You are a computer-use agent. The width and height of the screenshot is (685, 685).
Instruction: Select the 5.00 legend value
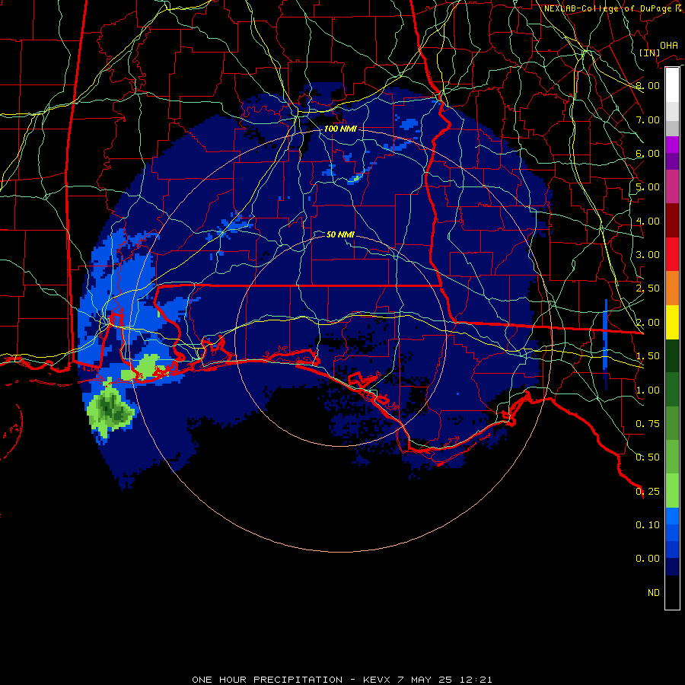(648, 187)
